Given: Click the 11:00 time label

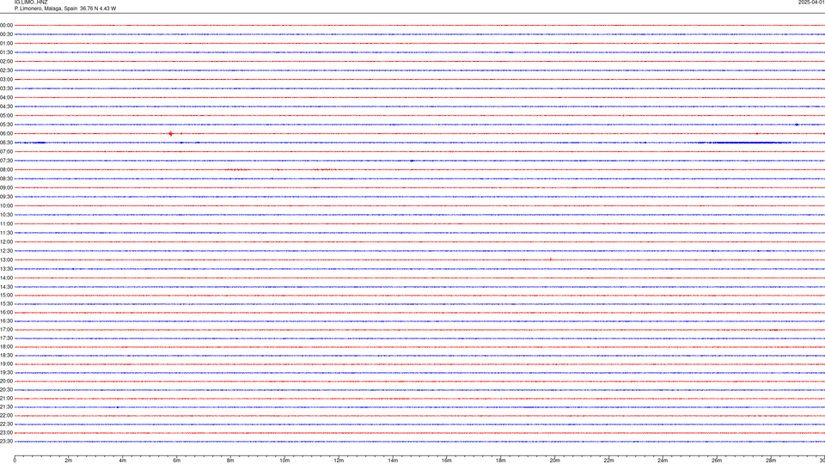Looking at the screenshot, I should coord(6,223).
